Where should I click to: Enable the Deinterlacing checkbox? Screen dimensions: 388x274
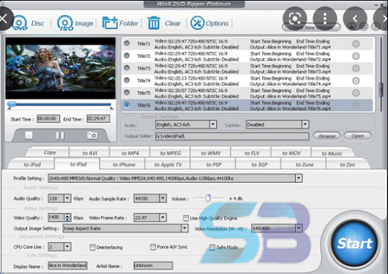pyautogui.click(x=92, y=247)
